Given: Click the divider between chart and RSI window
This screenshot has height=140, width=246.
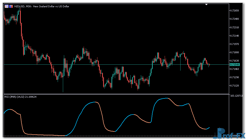Looking at the screenshot, I should 116,94.
